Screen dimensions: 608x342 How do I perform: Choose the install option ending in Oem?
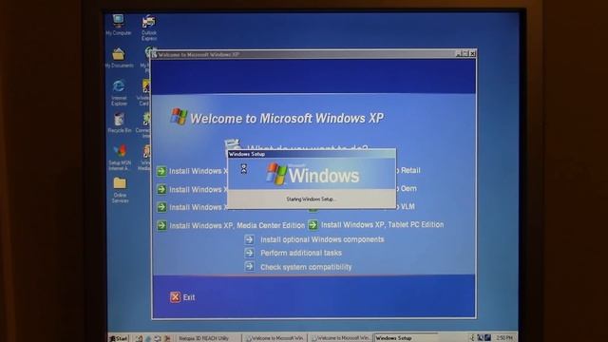point(407,188)
